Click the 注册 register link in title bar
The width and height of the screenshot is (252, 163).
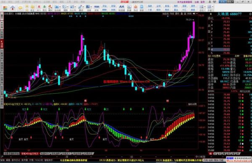197,2
